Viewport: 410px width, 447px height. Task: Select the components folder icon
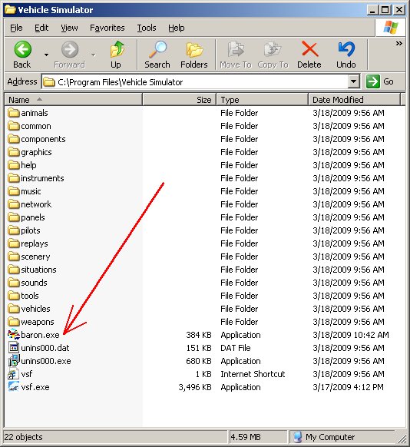[14, 139]
